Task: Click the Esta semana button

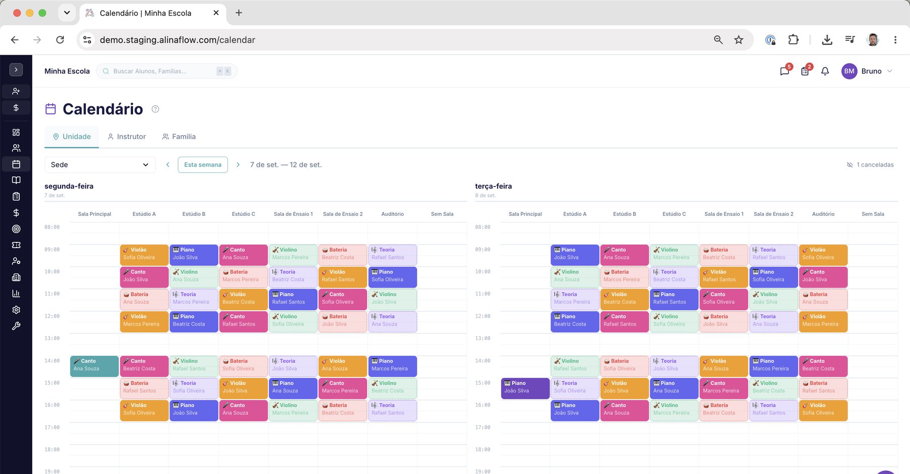Action: point(203,165)
